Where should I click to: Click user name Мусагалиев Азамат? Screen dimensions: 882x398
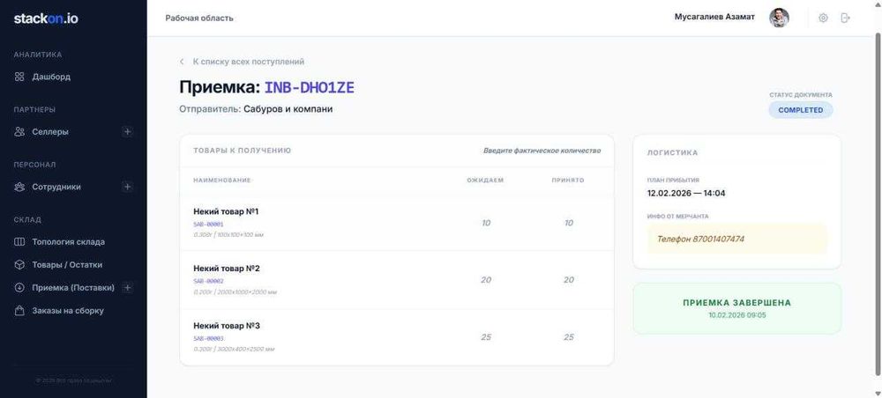(714, 18)
